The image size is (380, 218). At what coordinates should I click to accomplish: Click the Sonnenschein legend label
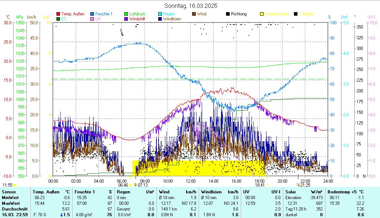click(277, 14)
